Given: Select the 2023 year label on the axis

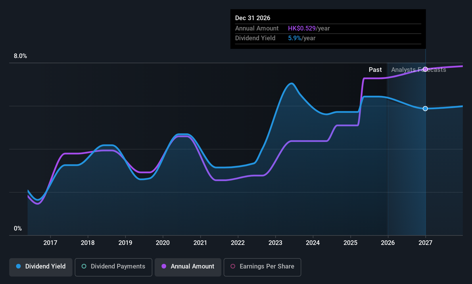Looking at the screenshot, I should click(275, 243).
